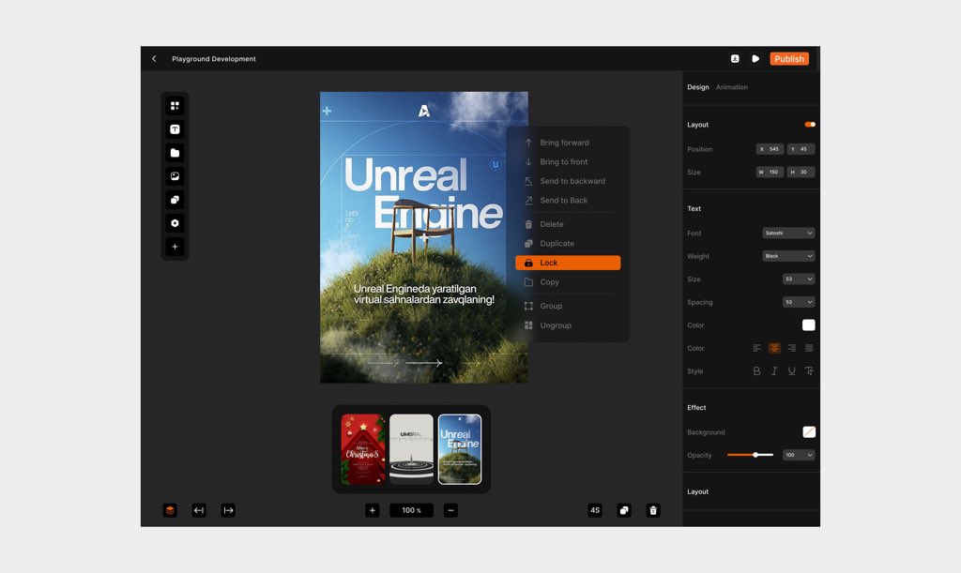
Task: Click the expand-right arrow icon at bottom
Action: (x=228, y=510)
